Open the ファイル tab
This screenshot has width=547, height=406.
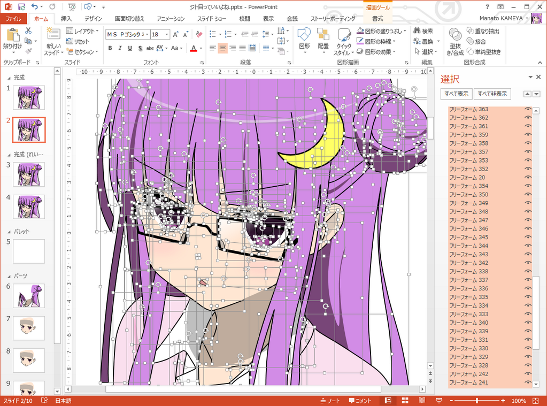(x=13, y=19)
